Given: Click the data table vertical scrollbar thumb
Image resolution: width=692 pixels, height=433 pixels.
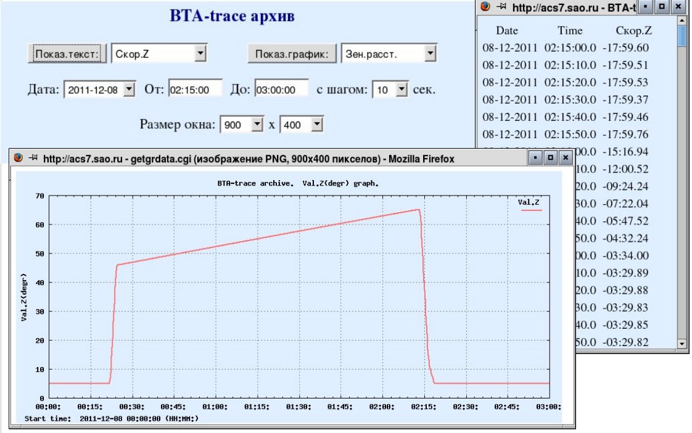Looking at the screenshot, I should pos(682,36).
